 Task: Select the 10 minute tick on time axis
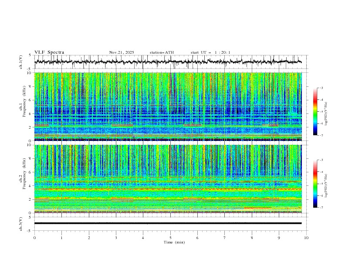(306, 238)
